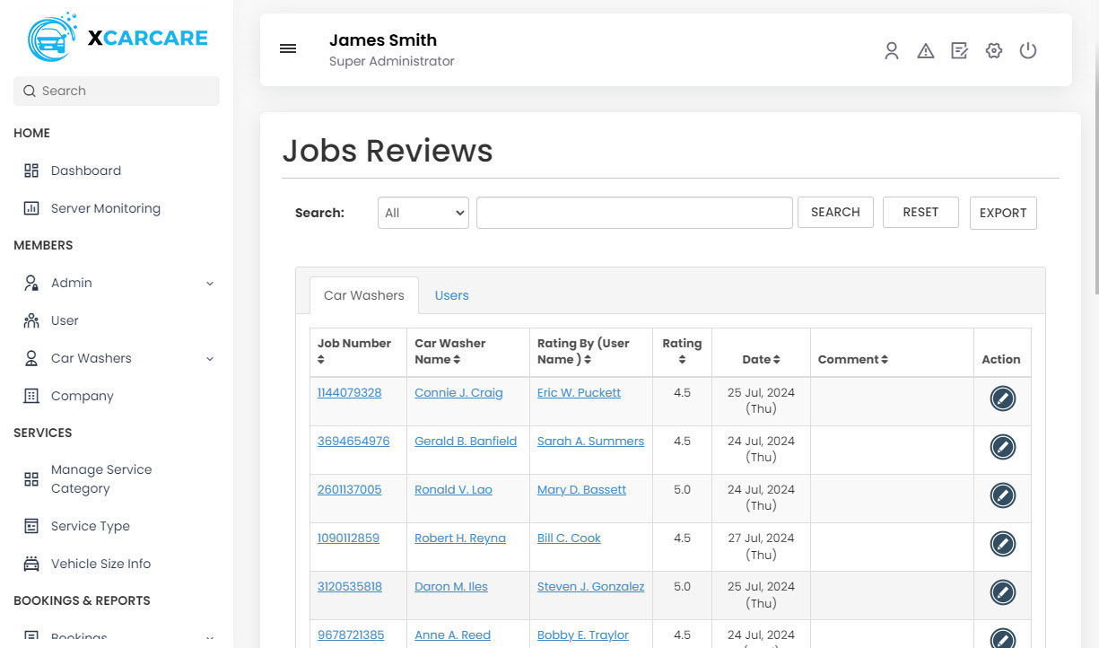Click edit icon for Ronald V. Lao row

(1002, 495)
